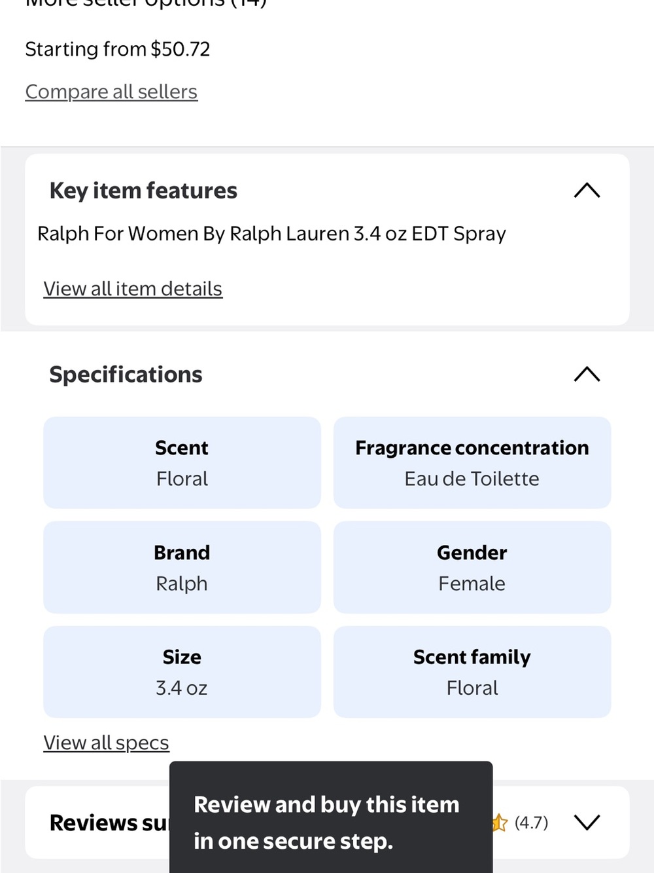This screenshot has width=654, height=873.
Task: Open Compare all sellers link
Action: click(x=111, y=92)
